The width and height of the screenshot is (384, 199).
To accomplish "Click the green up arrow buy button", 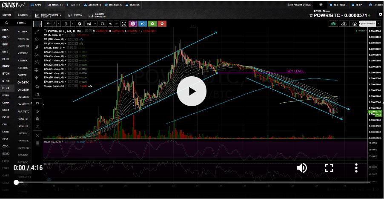I will pyautogui.click(x=152, y=24).
